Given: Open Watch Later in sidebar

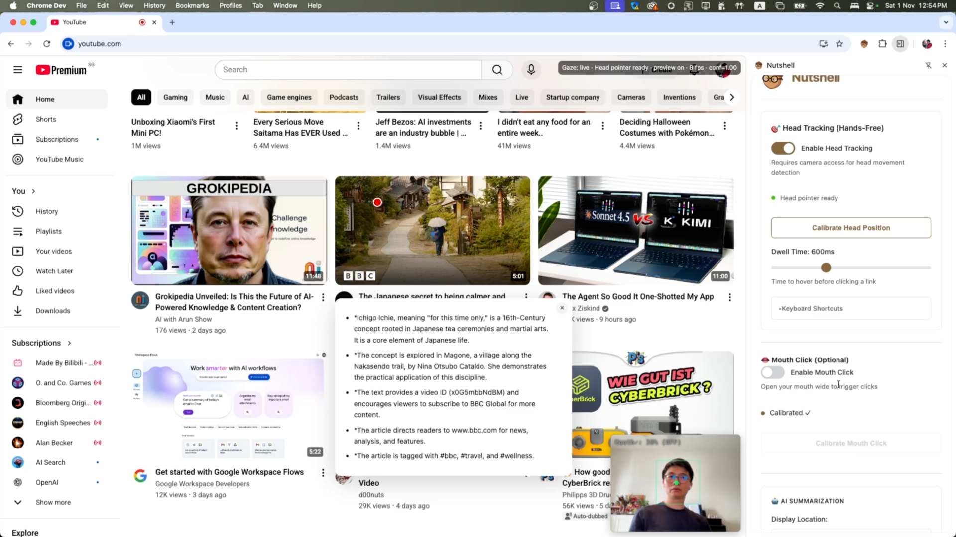Looking at the screenshot, I should click(54, 271).
